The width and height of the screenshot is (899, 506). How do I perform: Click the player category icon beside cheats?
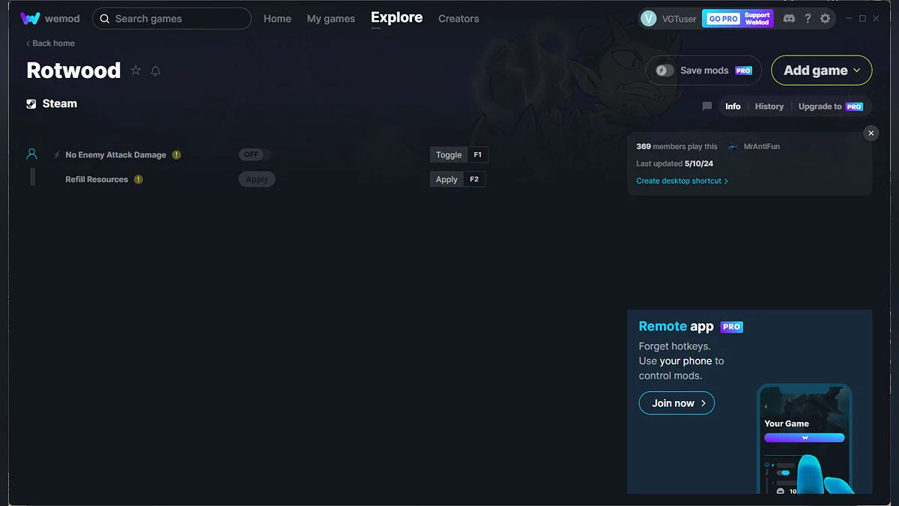click(31, 154)
